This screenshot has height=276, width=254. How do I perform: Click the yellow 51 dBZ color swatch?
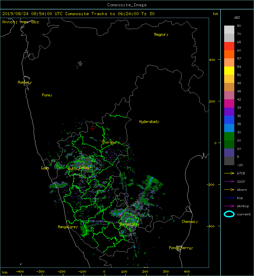tap(229, 71)
